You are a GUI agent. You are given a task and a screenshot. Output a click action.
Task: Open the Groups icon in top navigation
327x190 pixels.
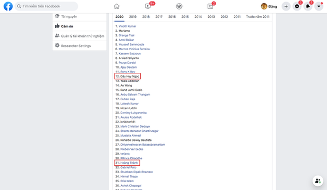179,6
